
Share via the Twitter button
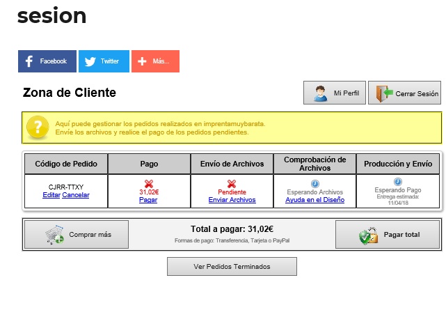coord(104,61)
